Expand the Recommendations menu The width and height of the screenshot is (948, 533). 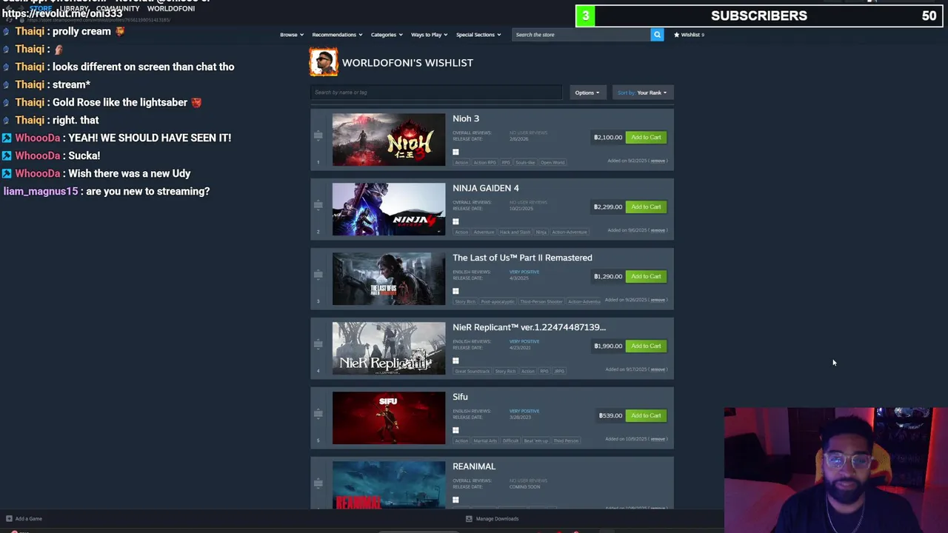[x=337, y=35]
